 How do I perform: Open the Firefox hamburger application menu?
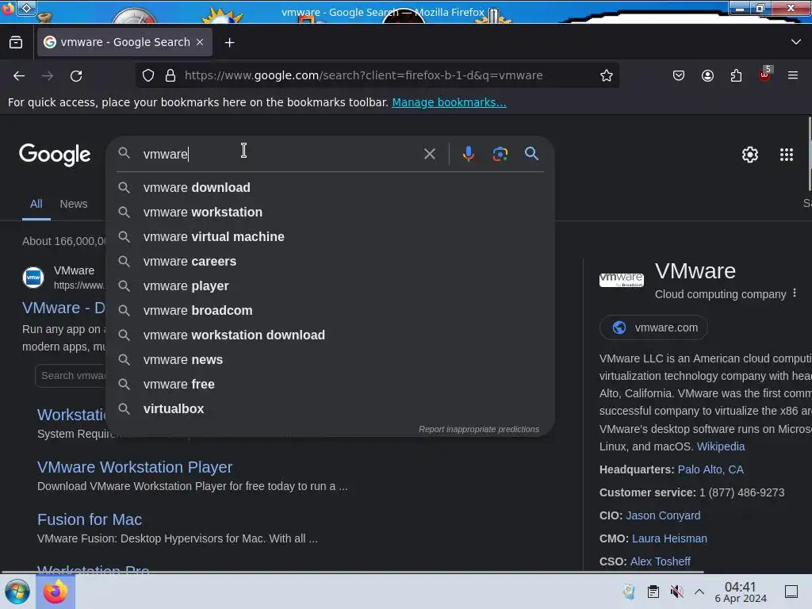coord(793,75)
